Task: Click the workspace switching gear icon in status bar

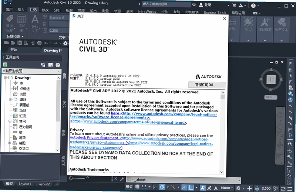Action: click(238, 188)
